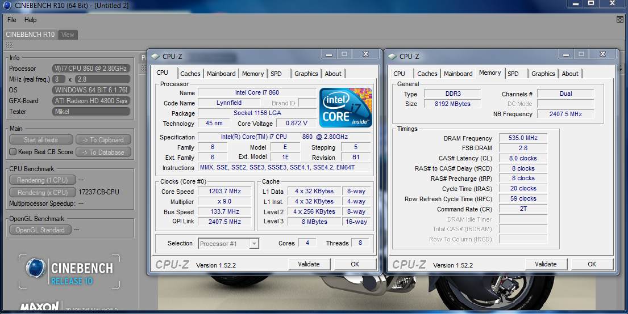Click the Threads value 8

pyautogui.click(x=360, y=243)
